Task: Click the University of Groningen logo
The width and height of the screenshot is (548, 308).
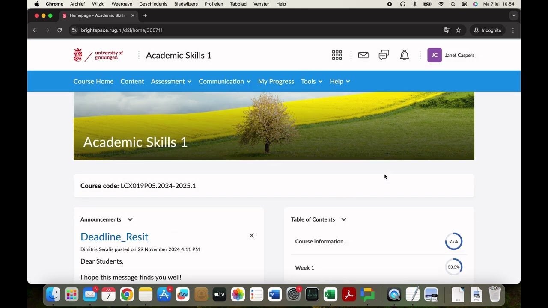Action: (x=98, y=55)
